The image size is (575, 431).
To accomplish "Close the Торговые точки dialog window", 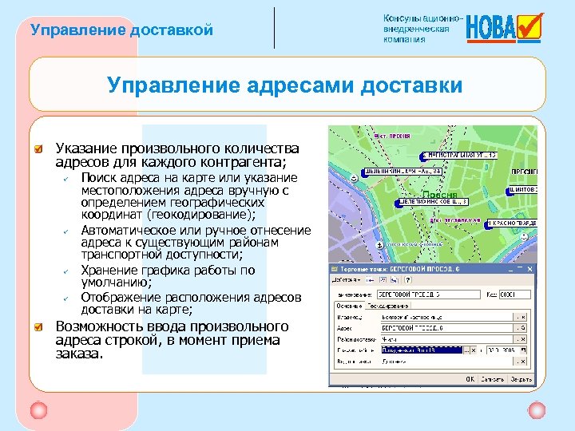I will 530,269.
